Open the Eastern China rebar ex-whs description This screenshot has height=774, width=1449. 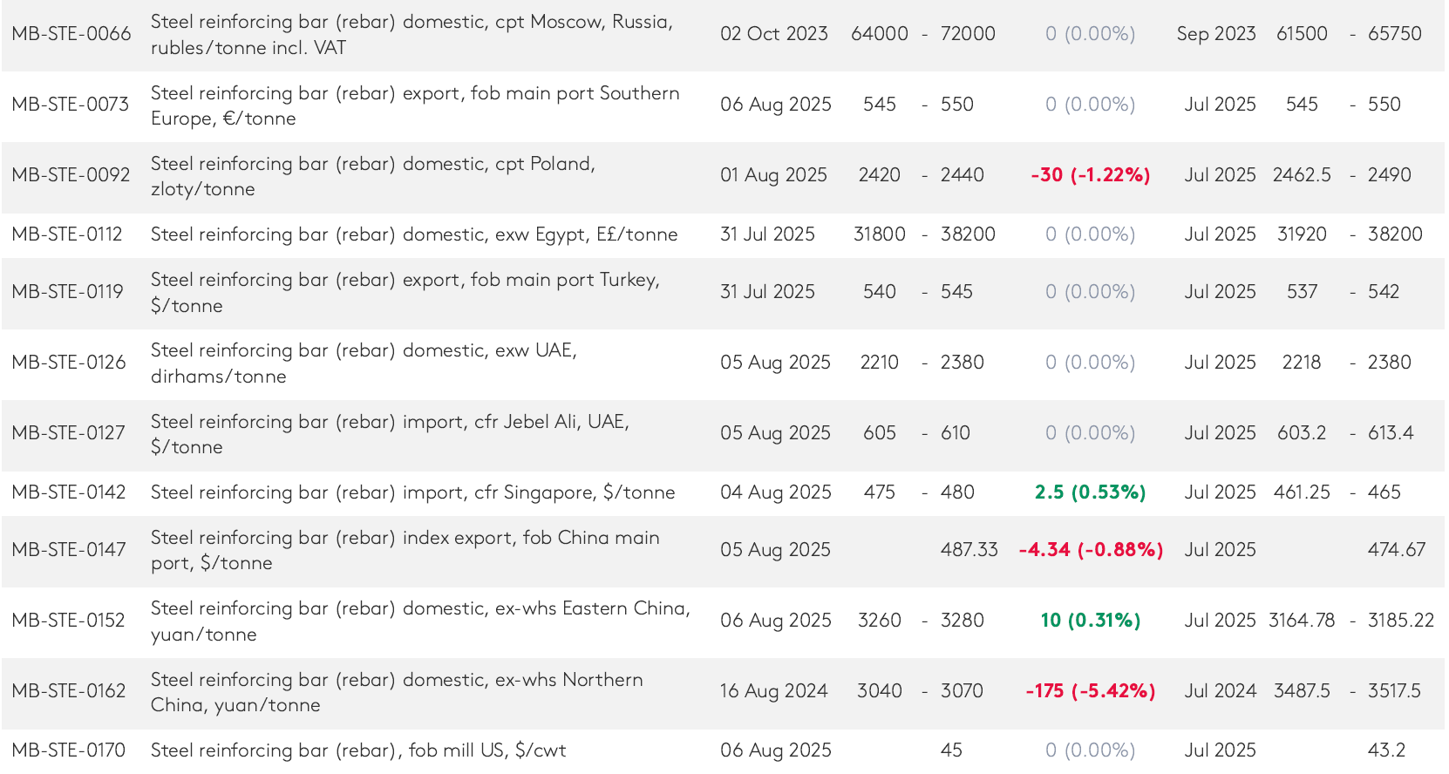[x=420, y=621]
